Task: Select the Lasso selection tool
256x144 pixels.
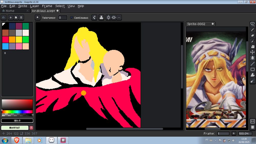Action: (253, 24)
